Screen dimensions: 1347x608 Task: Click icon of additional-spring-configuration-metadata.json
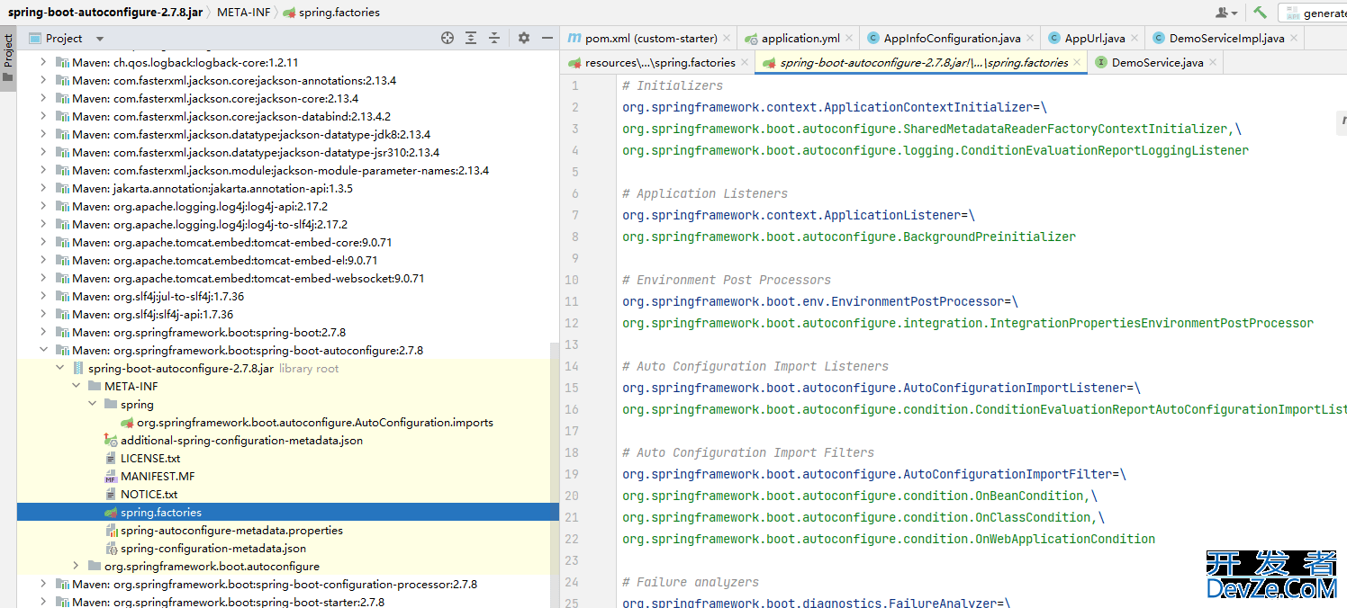pos(111,441)
